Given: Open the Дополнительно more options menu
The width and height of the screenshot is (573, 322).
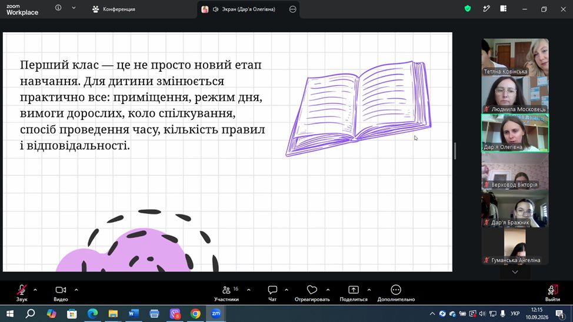Looking at the screenshot, I should 396,293.
